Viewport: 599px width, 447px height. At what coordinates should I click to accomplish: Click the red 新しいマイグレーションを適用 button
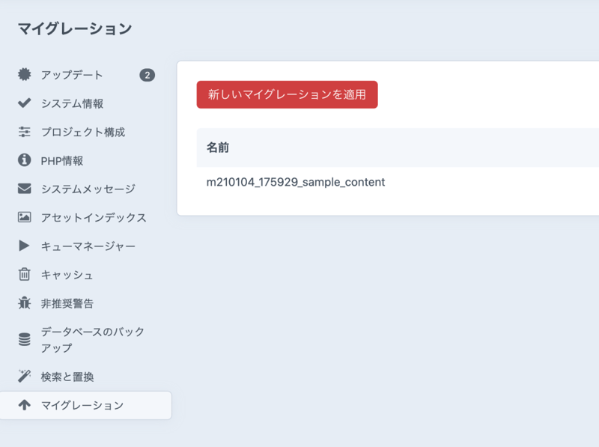287,95
